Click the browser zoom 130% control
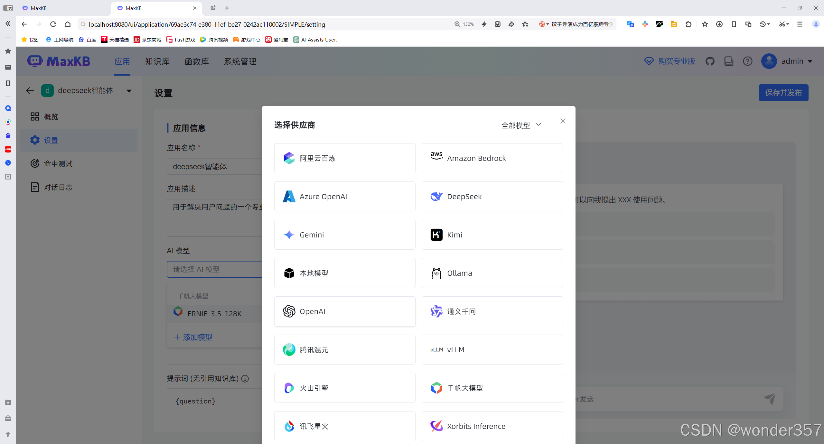 (x=464, y=24)
